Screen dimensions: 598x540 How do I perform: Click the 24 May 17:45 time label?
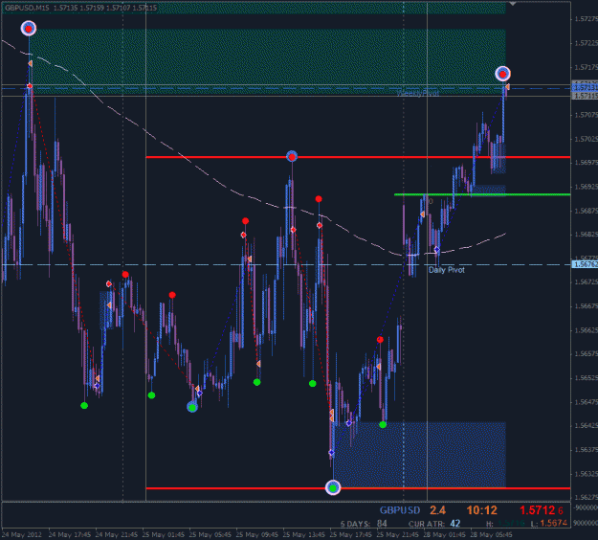click(70, 534)
